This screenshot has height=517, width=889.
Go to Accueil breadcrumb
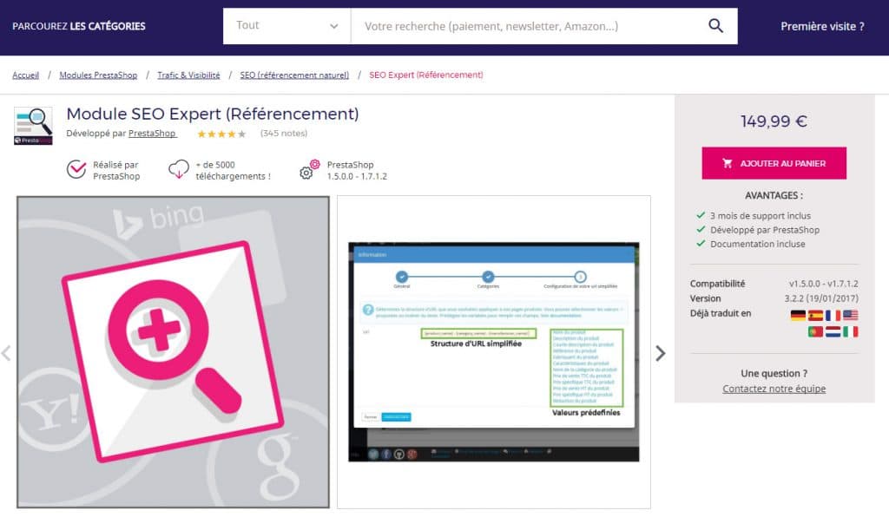(x=25, y=75)
